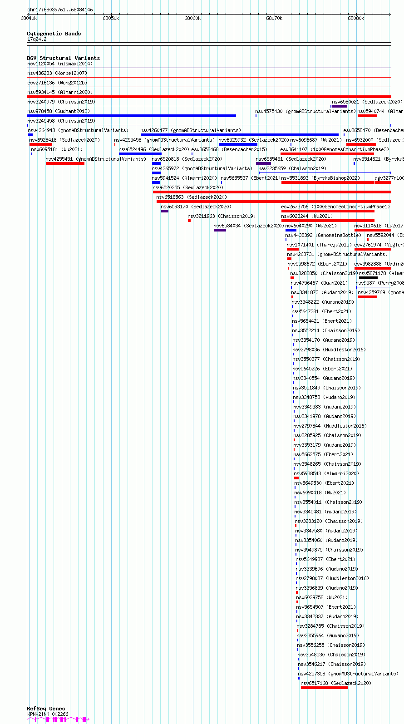This screenshot has height=724, width=404.
Task: Click the chr17:68039761..68084146 region label
Action: [60, 10]
